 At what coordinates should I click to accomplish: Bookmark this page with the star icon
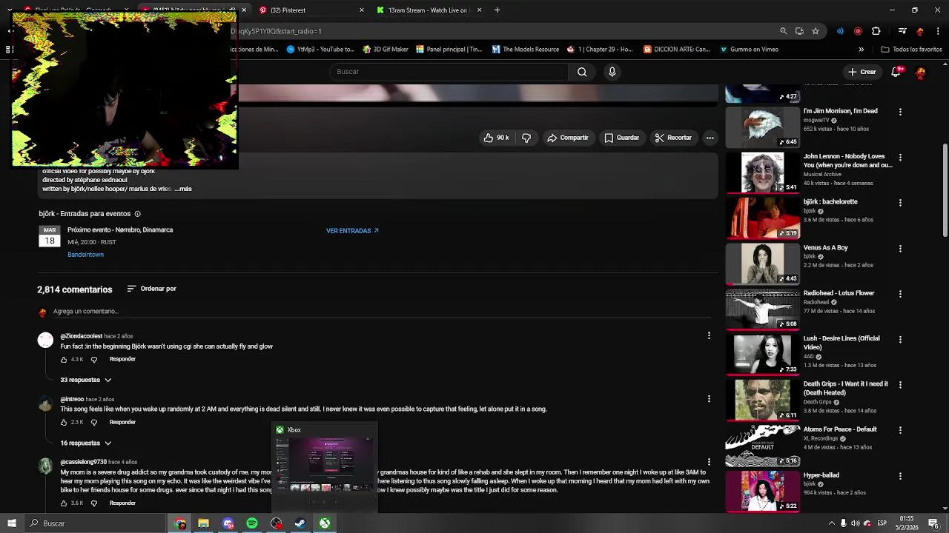[816, 31]
